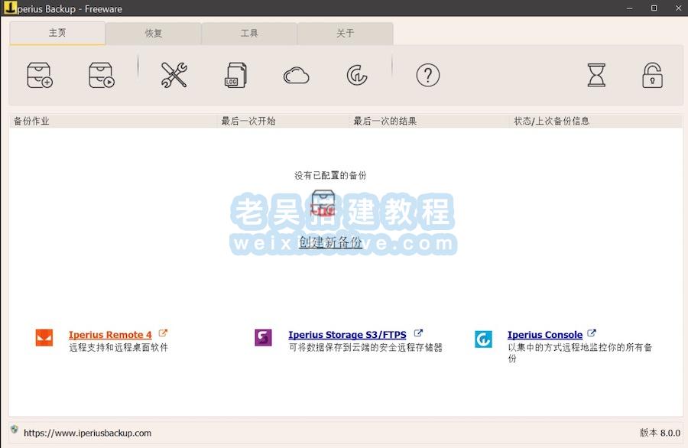Open the Iperius Console link at bottom
The height and width of the screenshot is (448, 688).
tap(544, 335)
